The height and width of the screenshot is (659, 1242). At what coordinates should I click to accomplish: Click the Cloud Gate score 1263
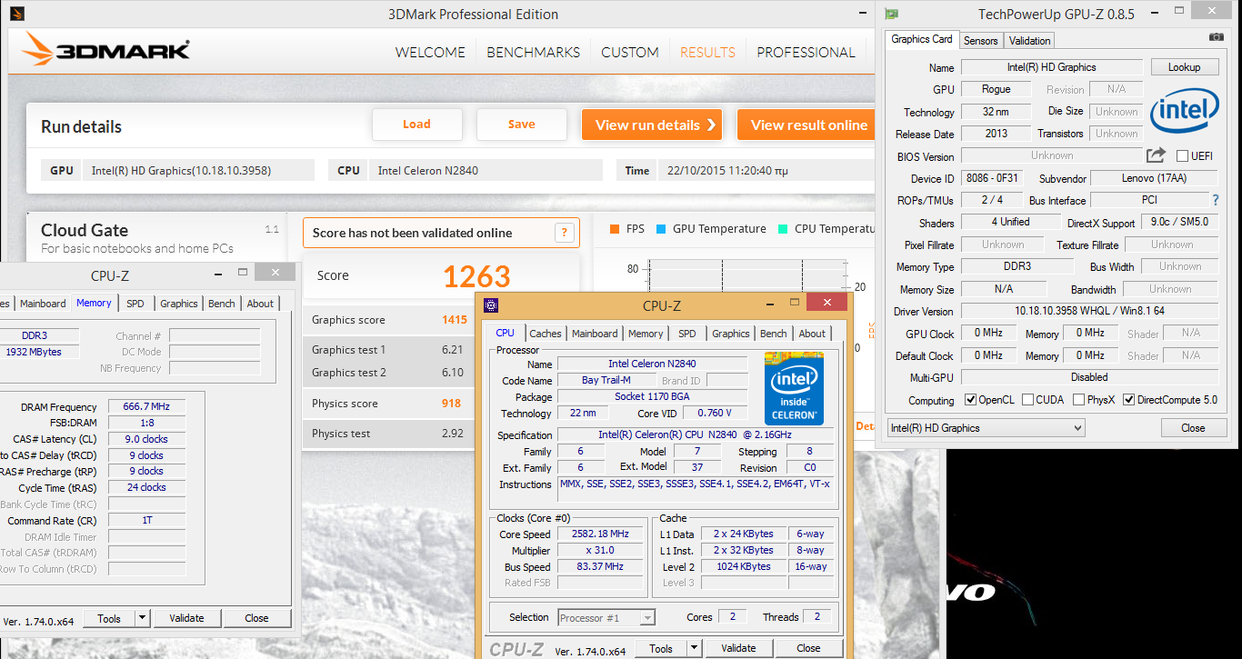(x=476, y=276)
